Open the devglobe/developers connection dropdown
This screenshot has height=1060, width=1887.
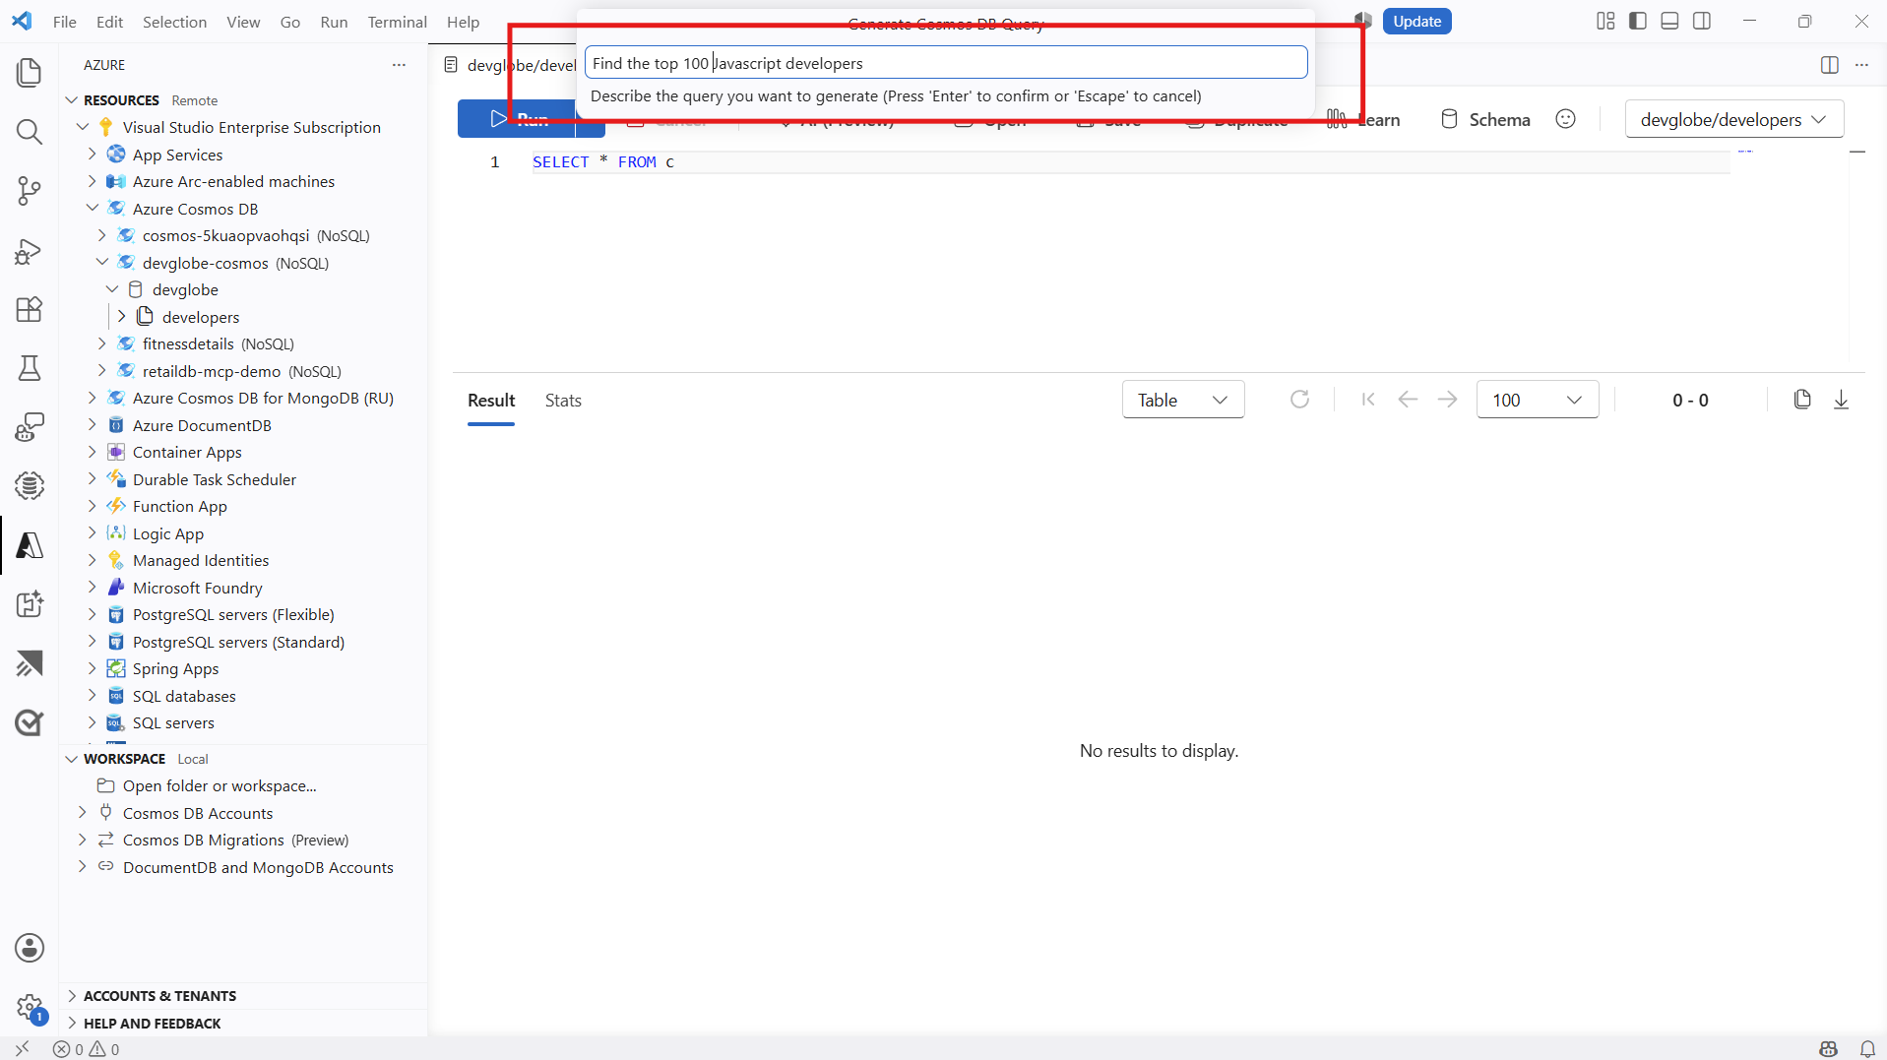1733,119
